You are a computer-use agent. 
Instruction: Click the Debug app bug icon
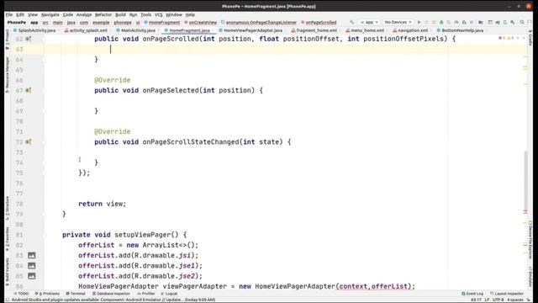click(441, 23)
